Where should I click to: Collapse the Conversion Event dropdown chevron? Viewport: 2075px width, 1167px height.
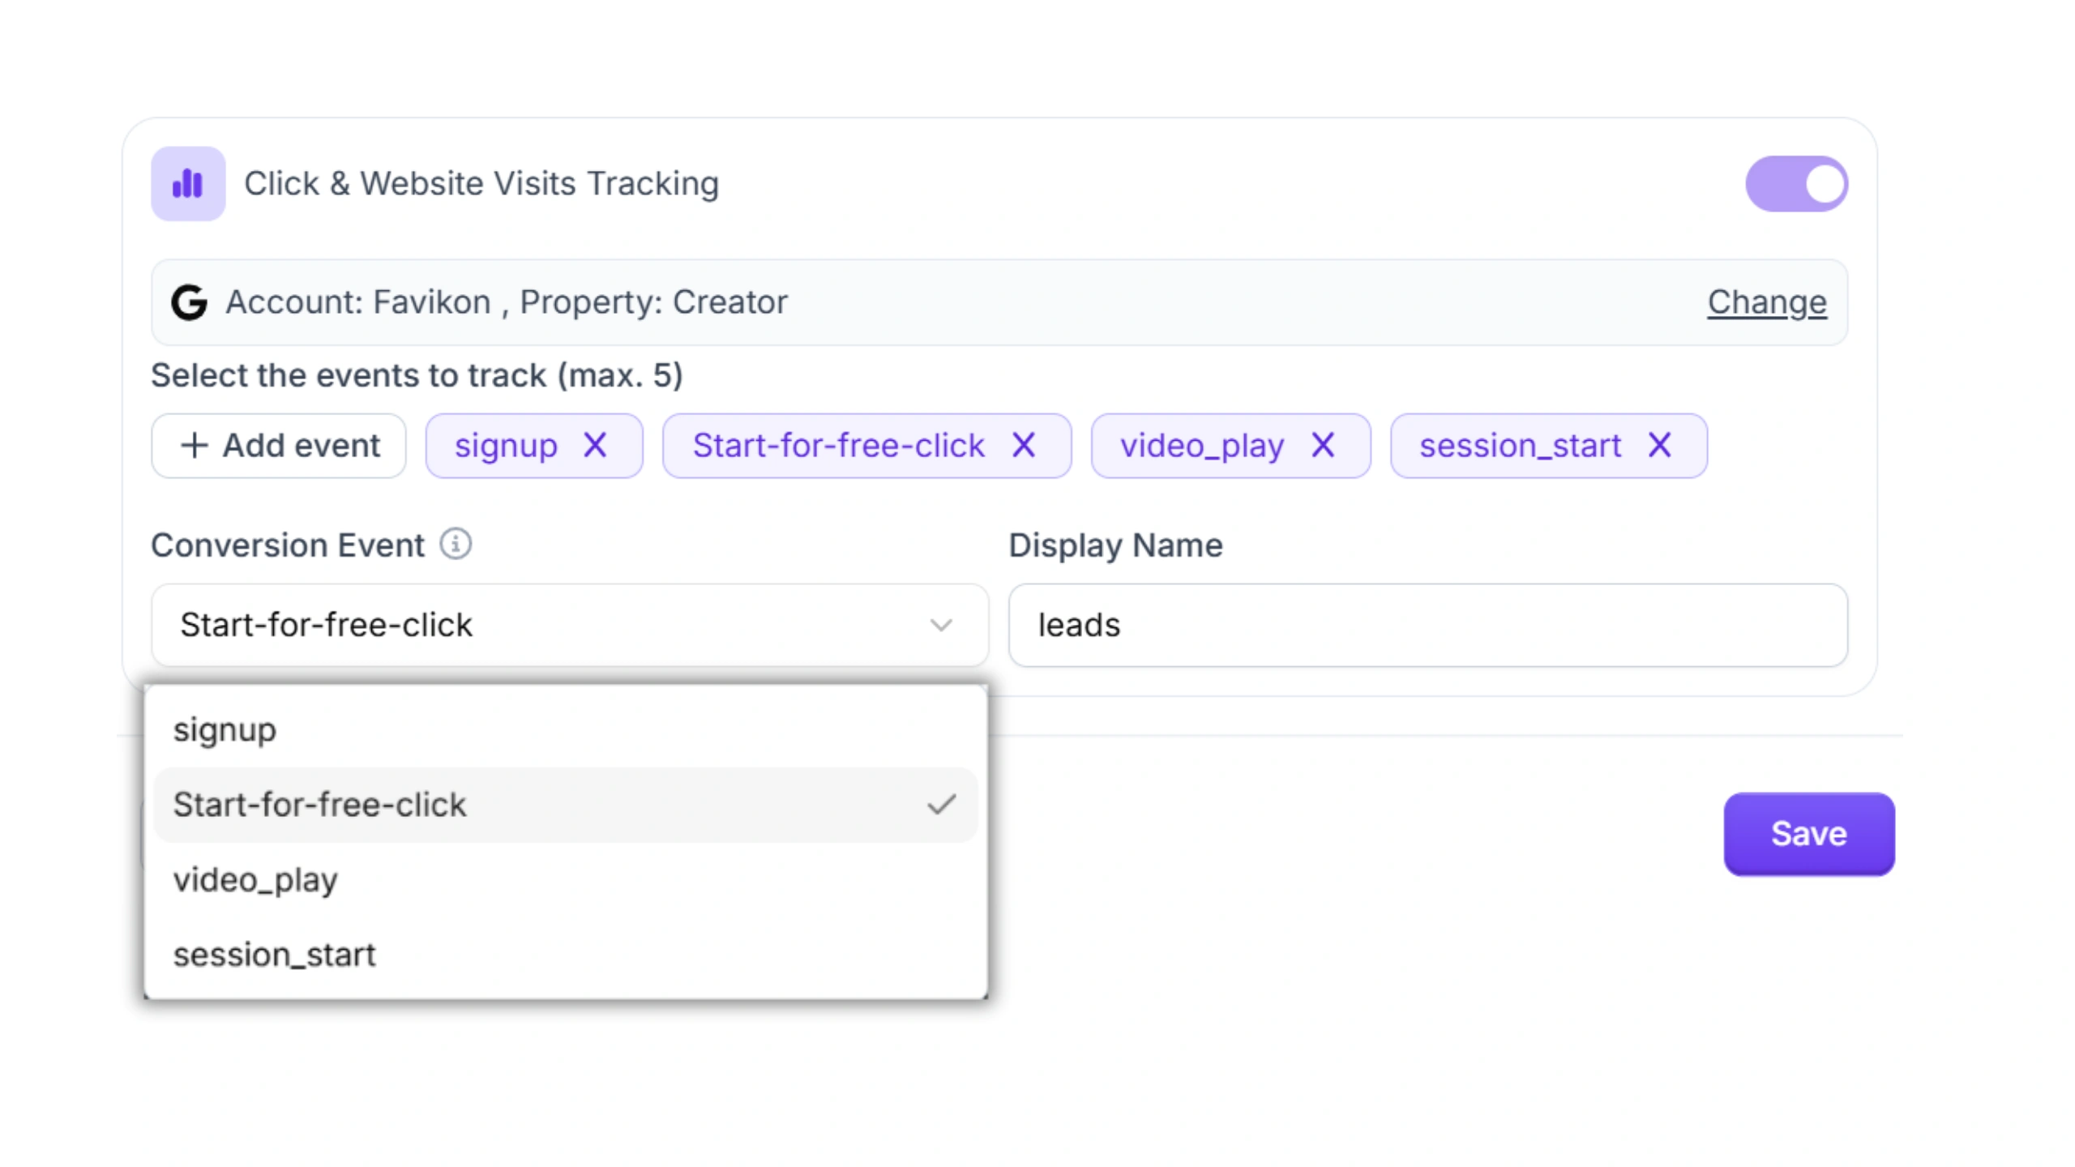[x=940, y=625]
